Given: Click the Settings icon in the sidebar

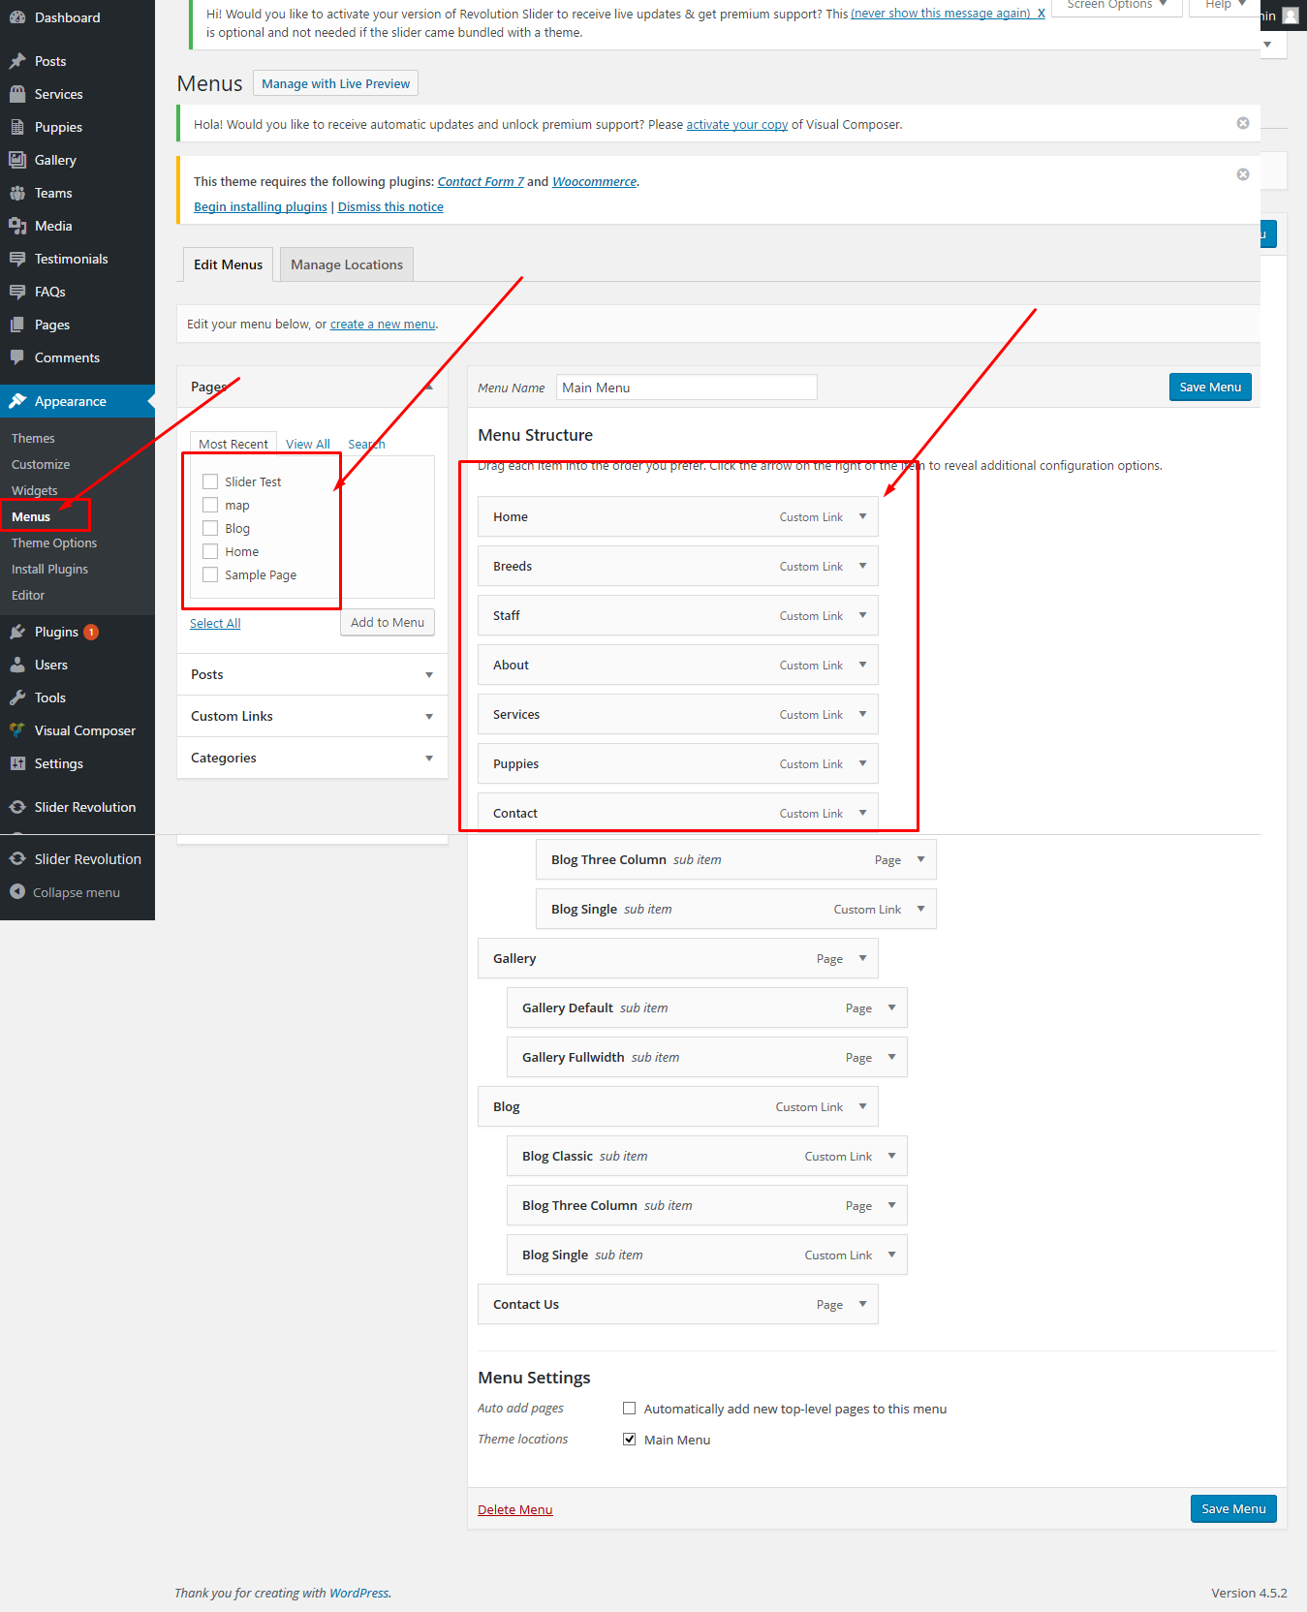Looking at the screenshot, I should (17, 763).
